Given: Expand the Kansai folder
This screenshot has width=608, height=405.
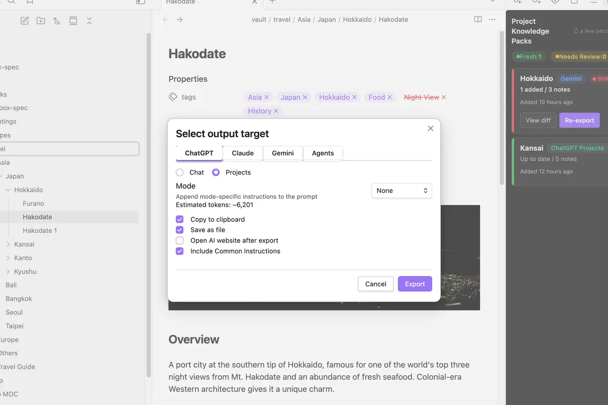Looking at the screenshot, I should (8, 244).
